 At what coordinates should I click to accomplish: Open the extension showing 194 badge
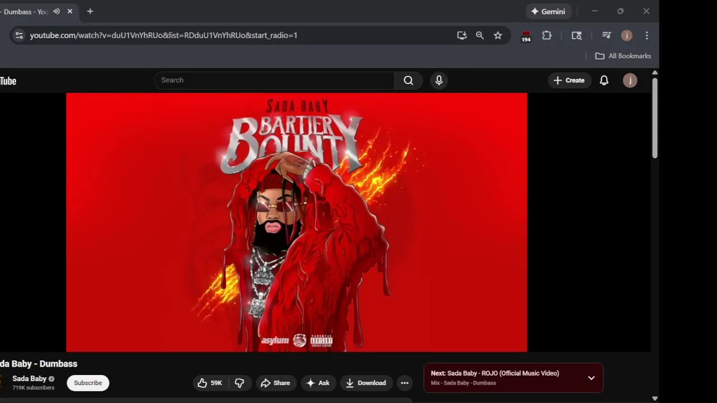pos(526,36)
